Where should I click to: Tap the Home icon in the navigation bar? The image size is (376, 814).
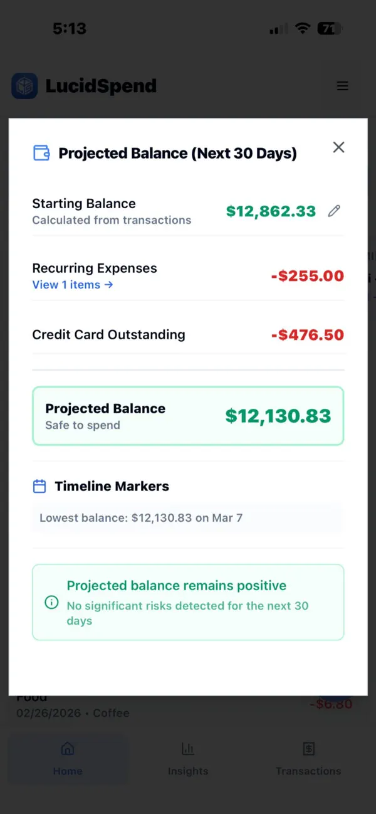[x=67, y=748]
